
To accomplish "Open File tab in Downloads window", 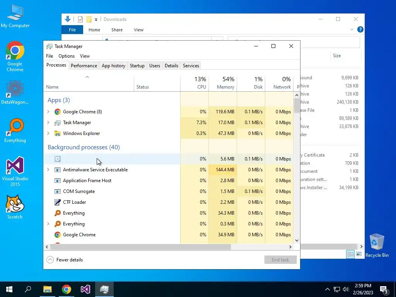I will 72,30.
